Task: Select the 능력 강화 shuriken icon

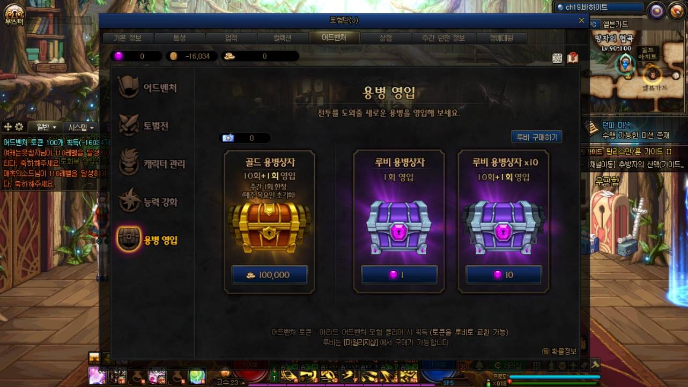Action: (129, 202)
